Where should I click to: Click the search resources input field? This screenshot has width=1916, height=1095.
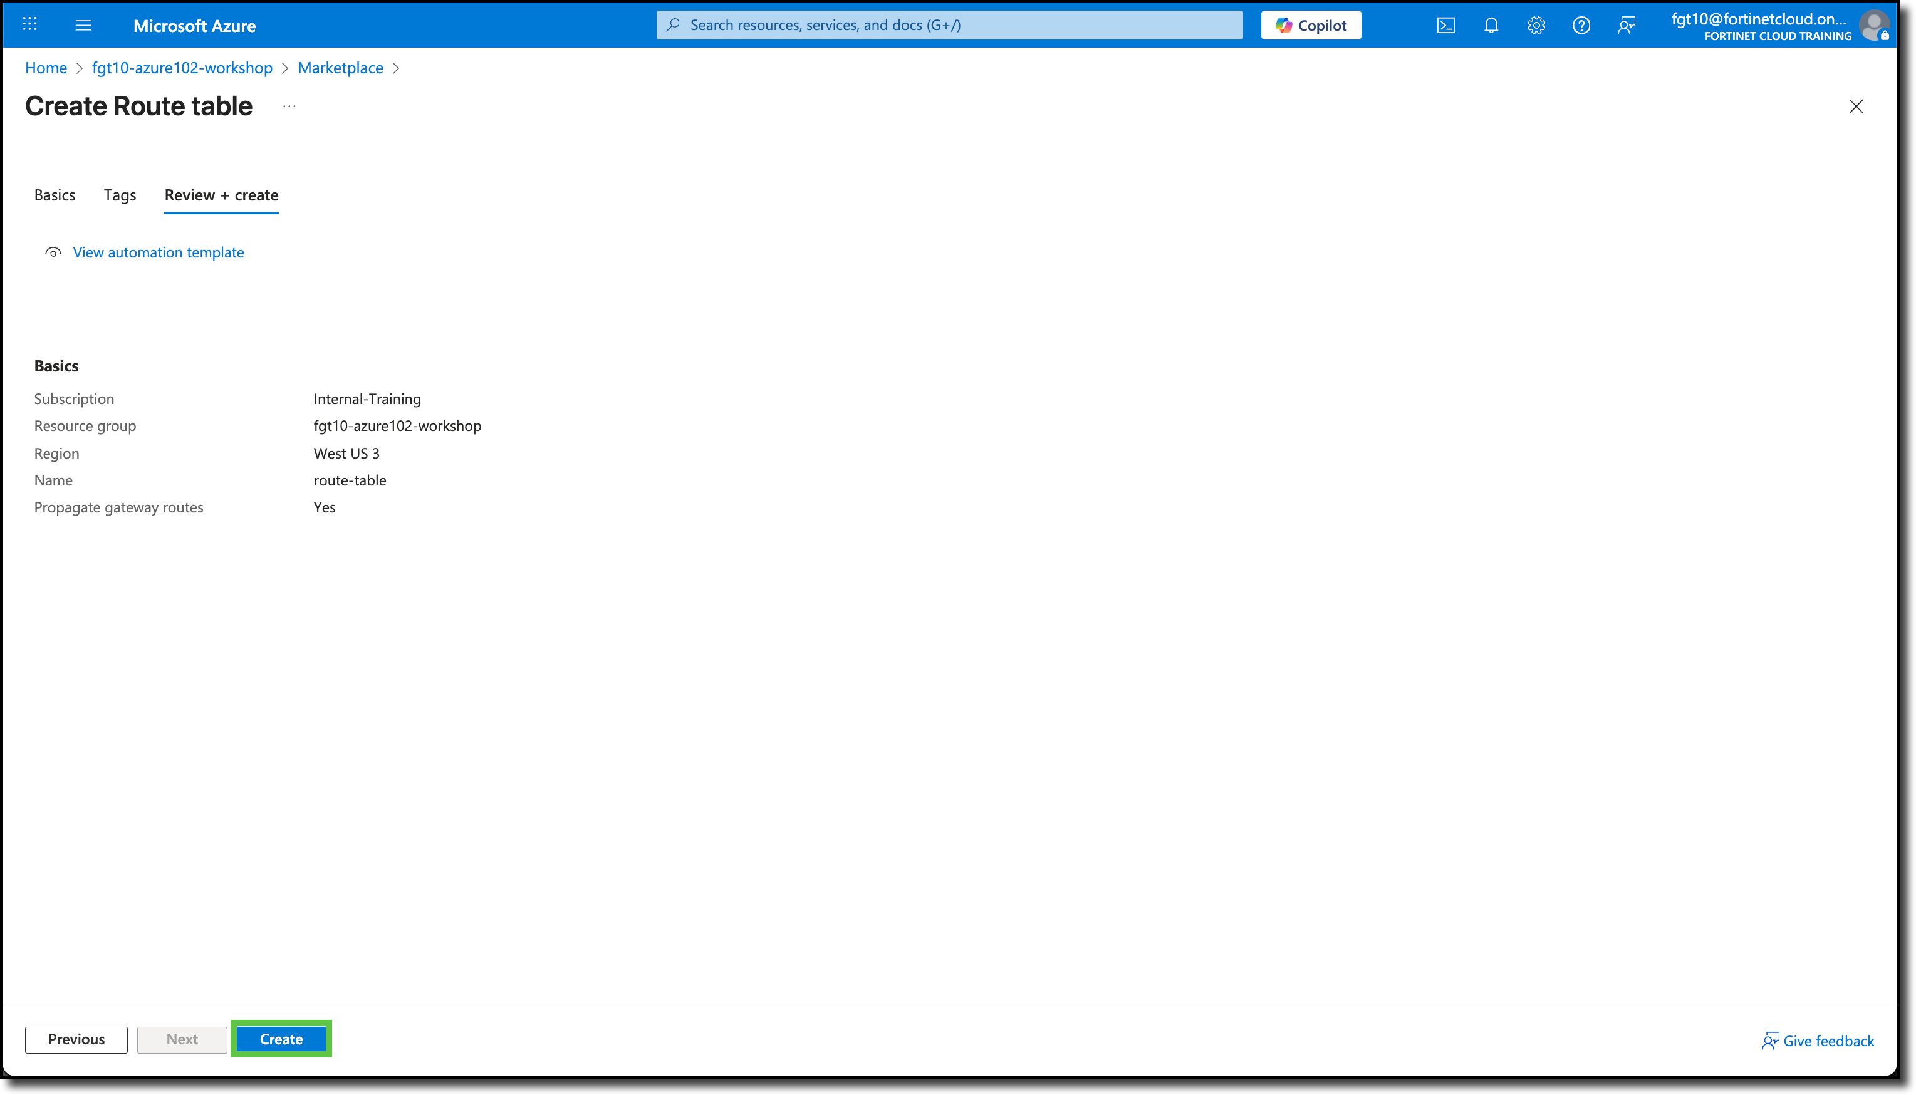[947, 25]
